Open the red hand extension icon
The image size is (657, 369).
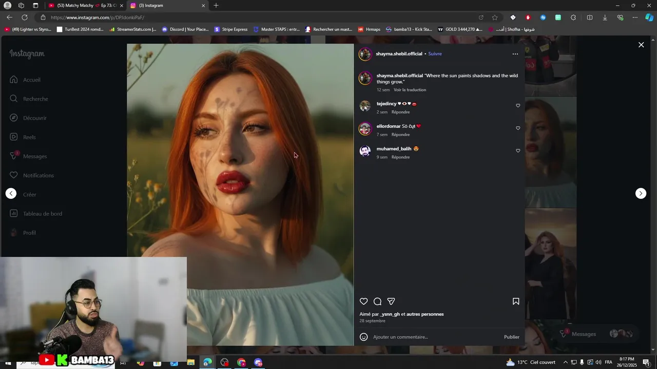pyautogui.click(x=528, y=17)
